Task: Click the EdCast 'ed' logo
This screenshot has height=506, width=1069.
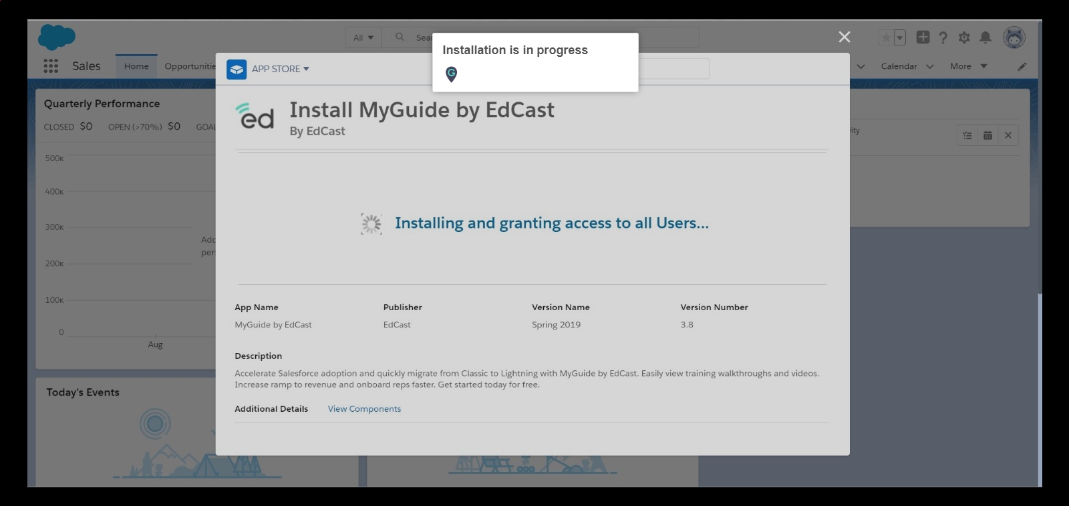Action: click(x=255, y=116)
